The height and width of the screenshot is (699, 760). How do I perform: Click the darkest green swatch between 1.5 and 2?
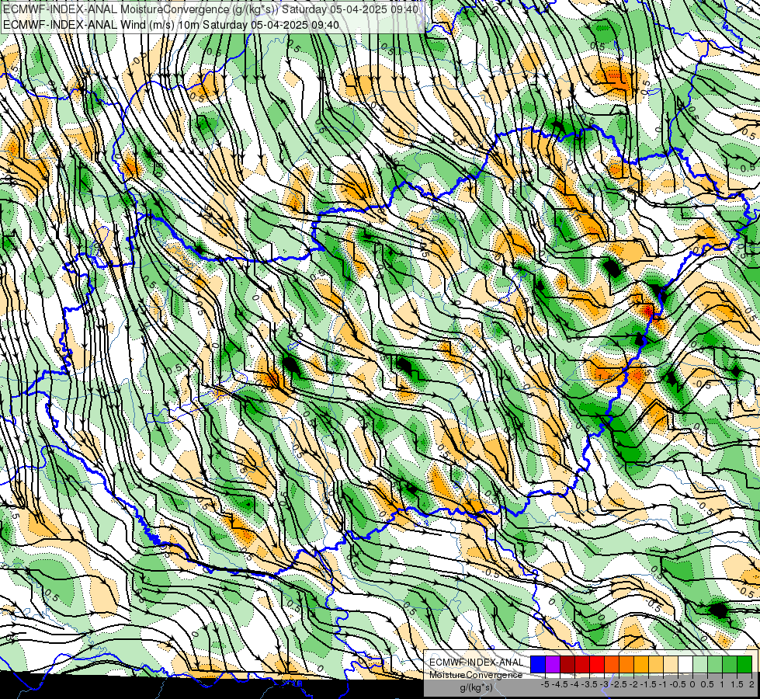tap(744, 664)
